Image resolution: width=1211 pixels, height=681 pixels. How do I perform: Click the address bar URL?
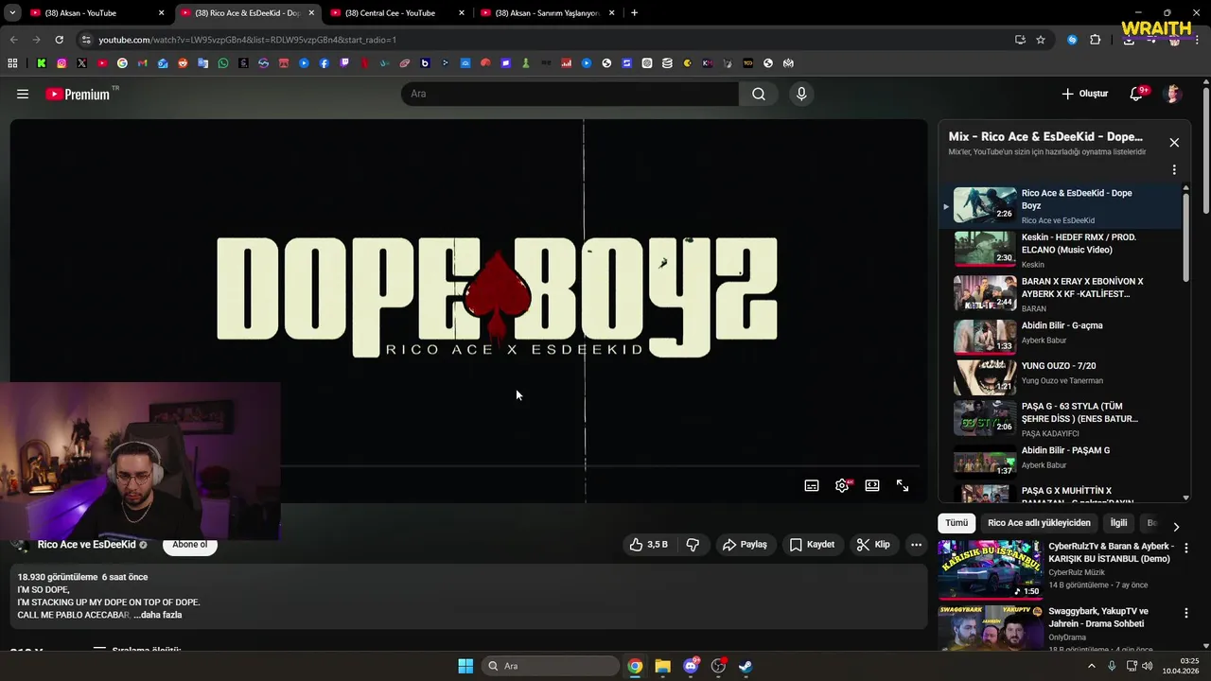pyautogui.click(x=247, y=40)
